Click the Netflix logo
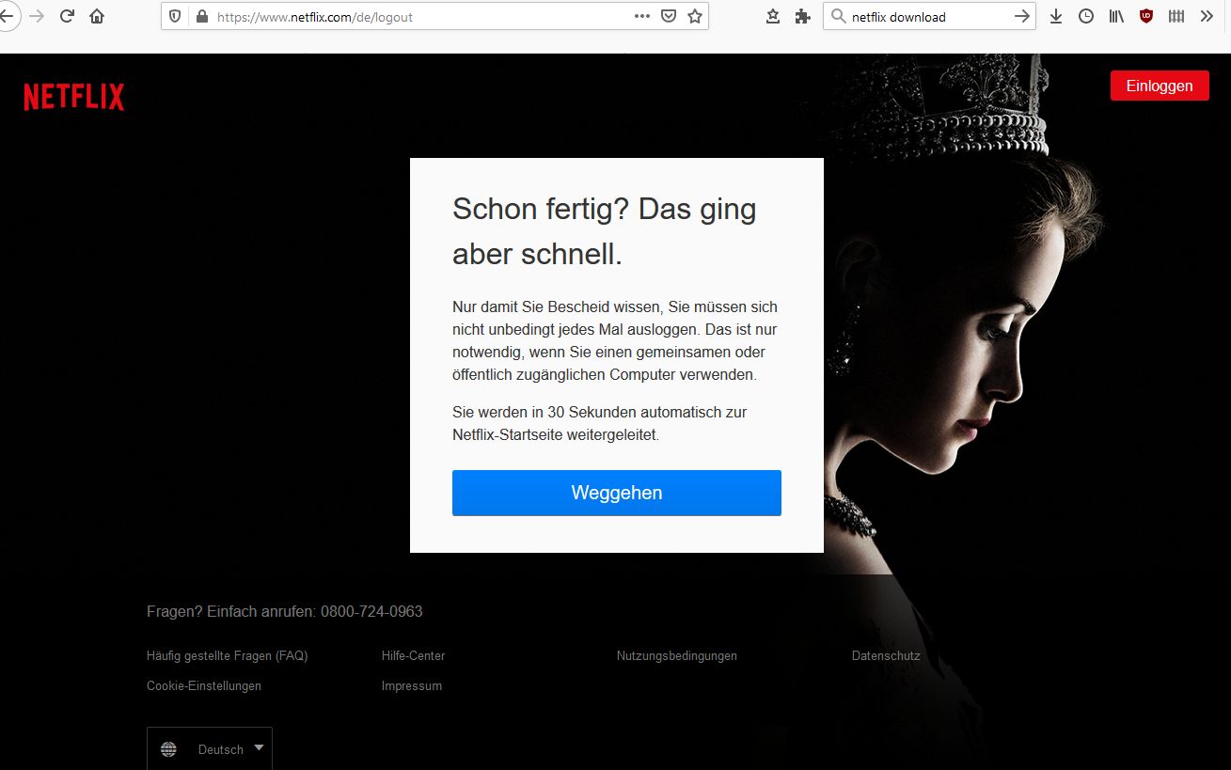The image size is (1231, 770). pos(74,97)
